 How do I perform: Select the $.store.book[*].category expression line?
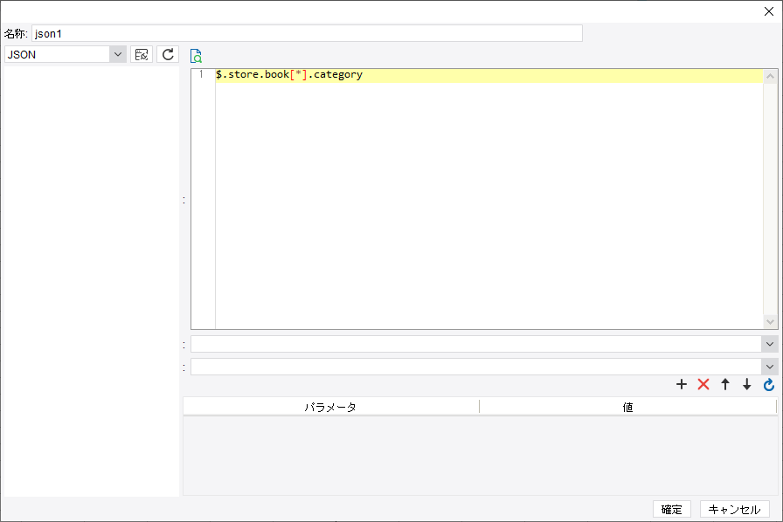point(288,74)
